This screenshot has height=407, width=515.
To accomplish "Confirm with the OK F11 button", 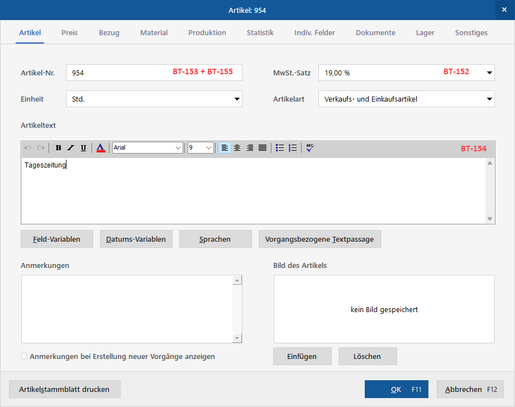I will click(x=397, y=389).
